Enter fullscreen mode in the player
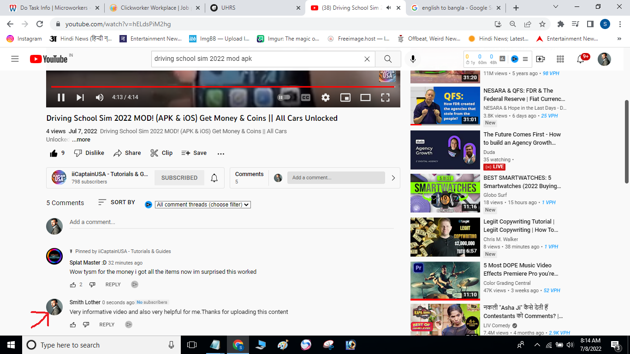The image size is (630, 354). 385,97
